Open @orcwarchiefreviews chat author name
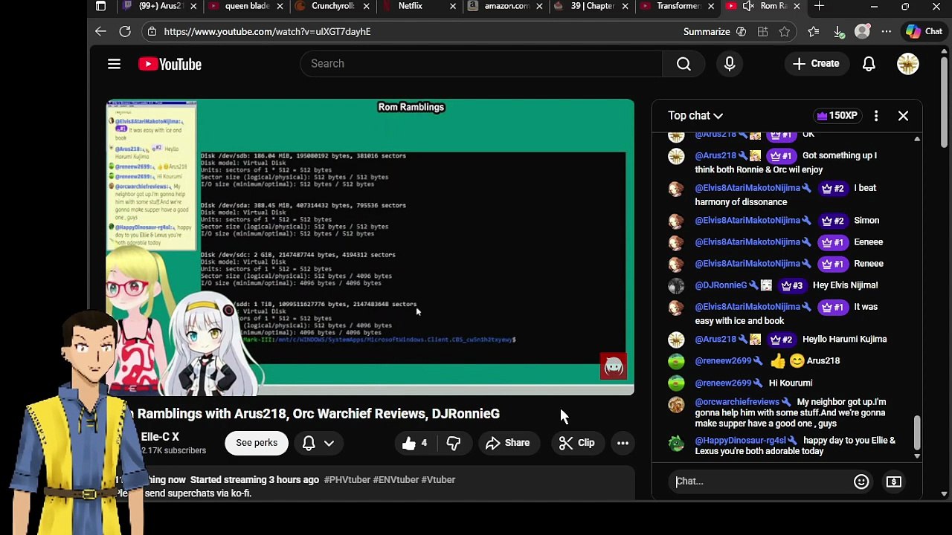 737,402
